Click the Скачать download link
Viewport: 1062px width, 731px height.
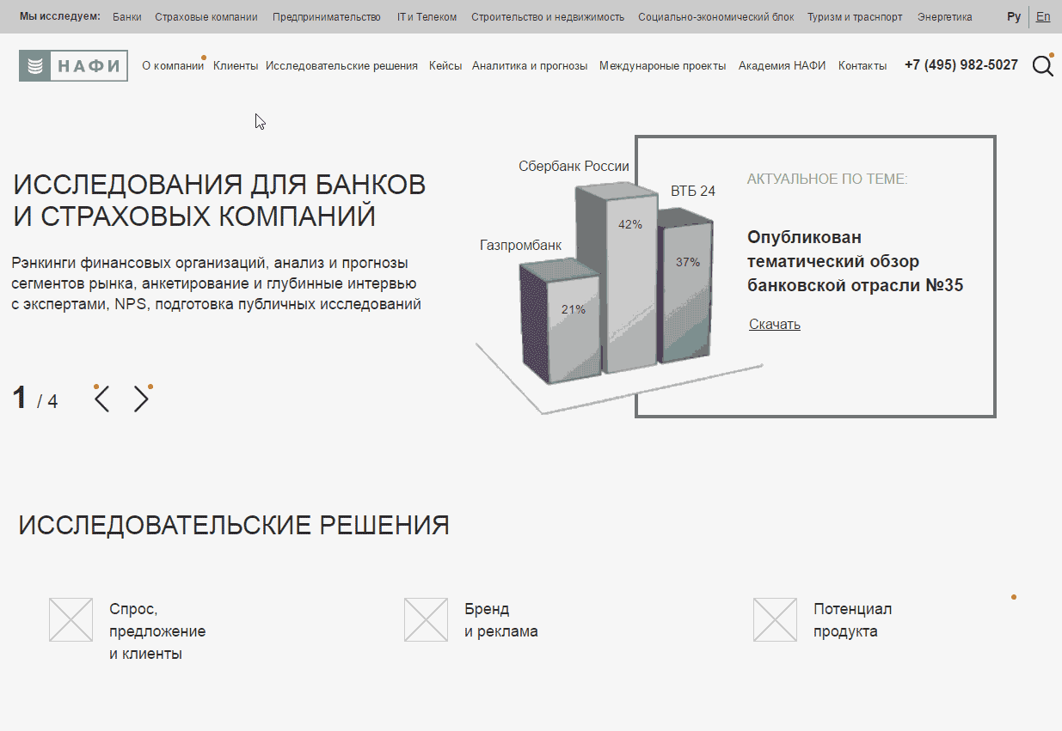[x=774, y=324]
